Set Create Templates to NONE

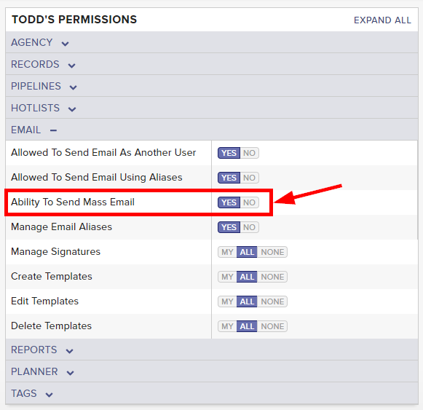pyautogui.click(x=272, y=277)
